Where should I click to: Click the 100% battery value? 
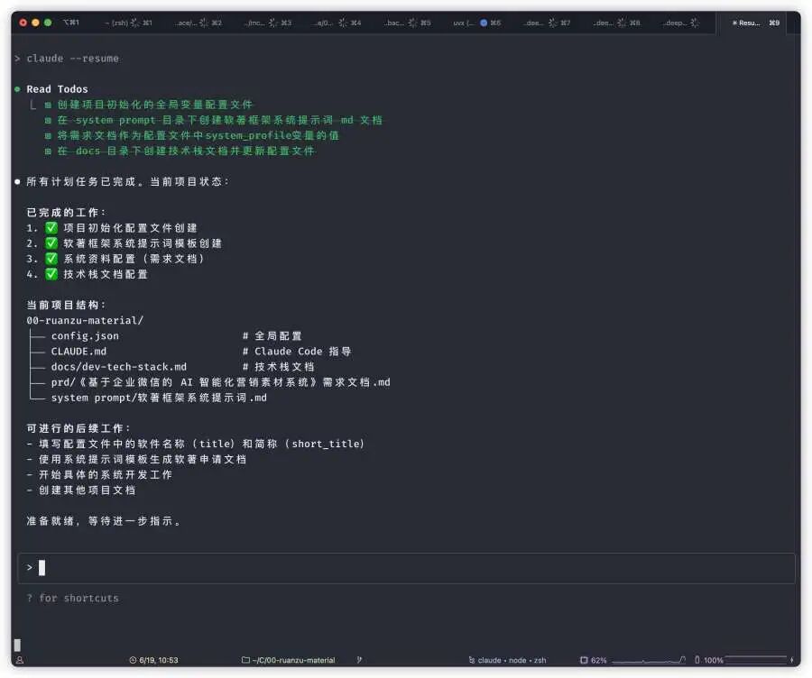713,660
